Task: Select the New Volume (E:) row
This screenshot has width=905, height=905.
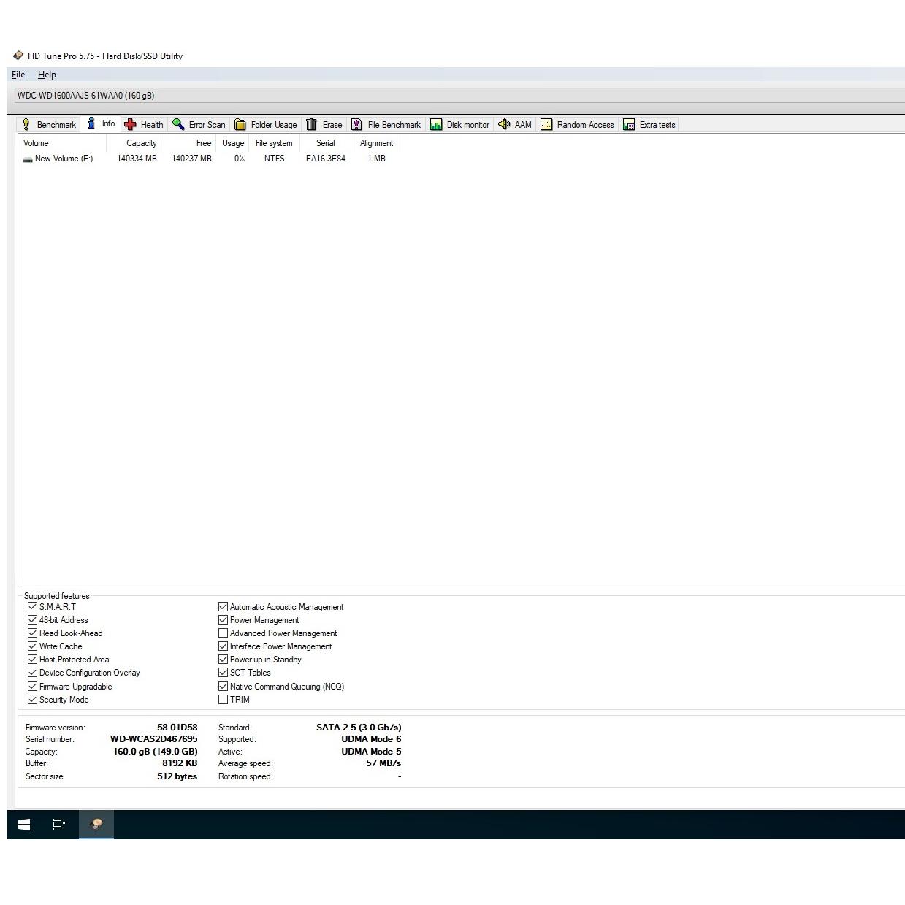Action: click(64, 159)
